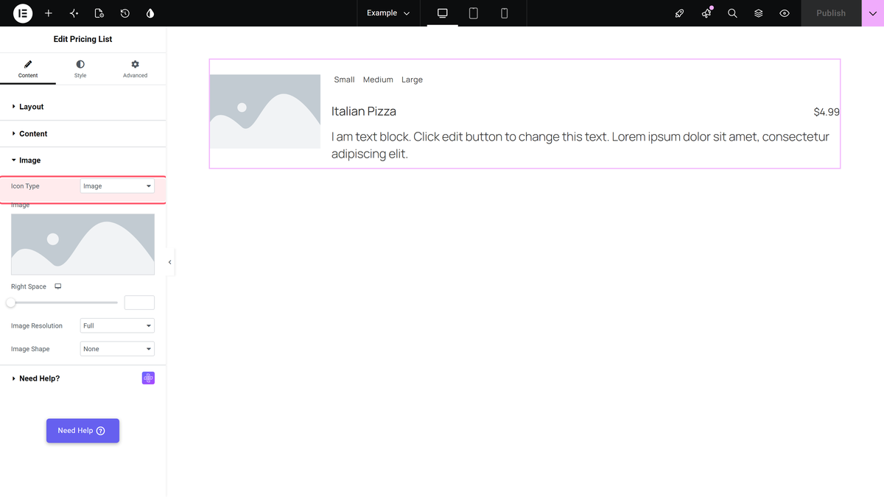Open the document settings icon

tap(99, 13)
